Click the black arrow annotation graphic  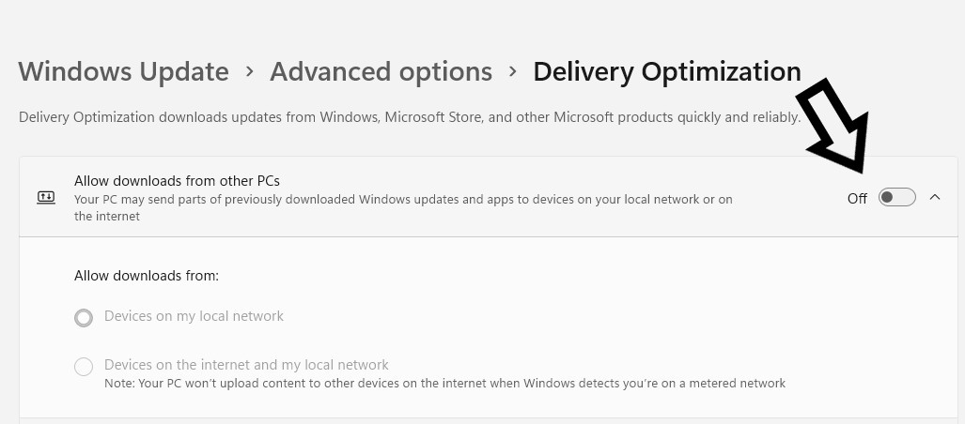833,126
